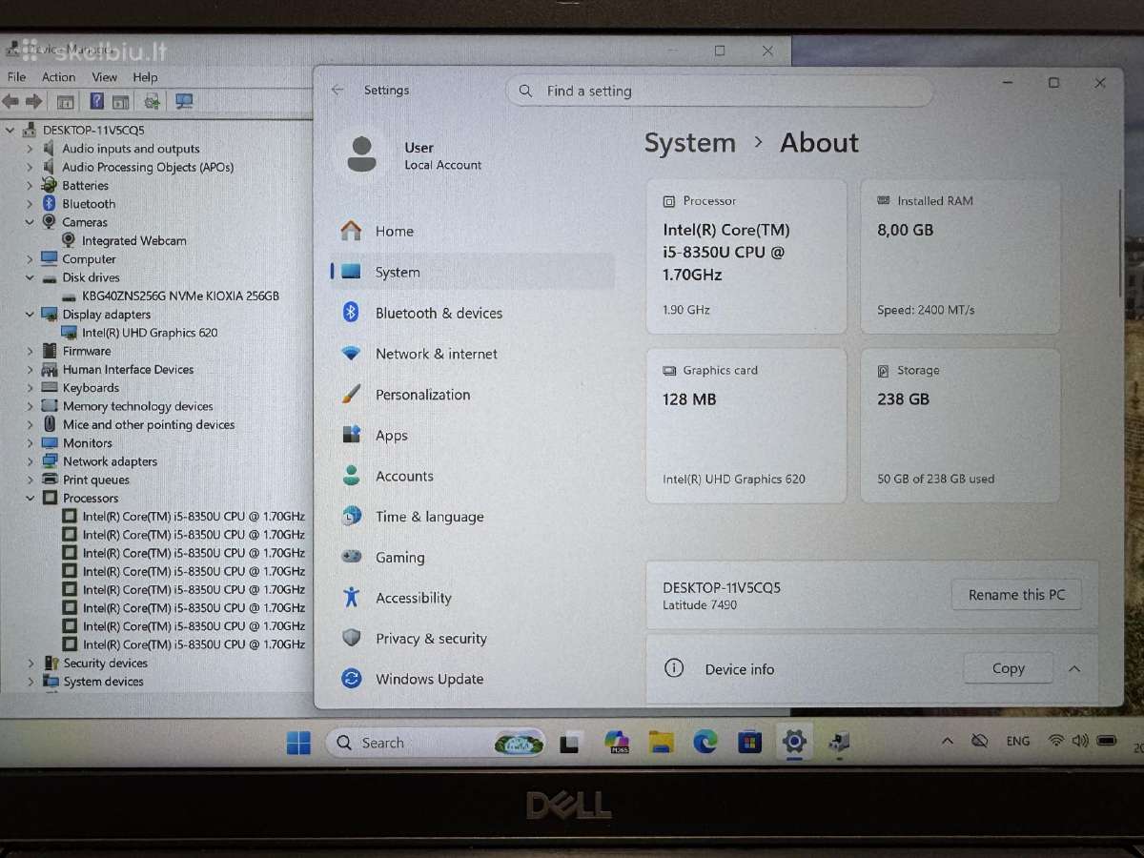Click the Forward arrow in Device Manager toolbar
The height and width of the screenshot is (858, 1144).
click(x=33, y=101)
